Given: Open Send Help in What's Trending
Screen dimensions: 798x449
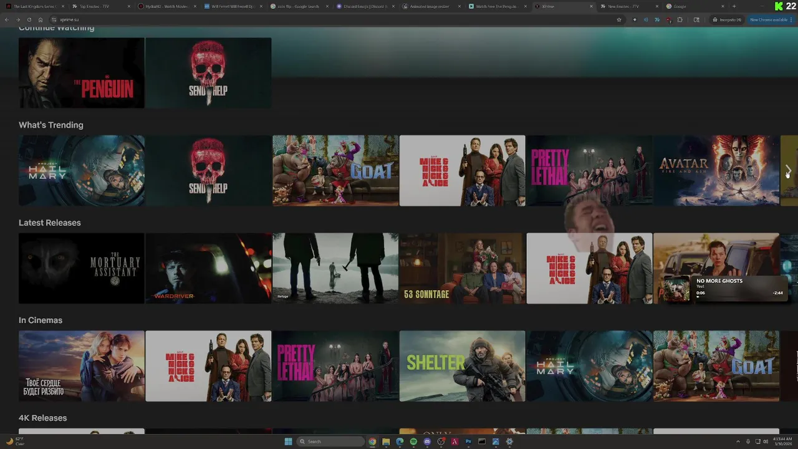Looking at the screenshot, I should pos(208,170).
